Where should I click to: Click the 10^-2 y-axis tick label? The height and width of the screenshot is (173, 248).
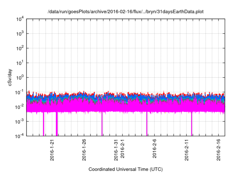tap(20, 107)
